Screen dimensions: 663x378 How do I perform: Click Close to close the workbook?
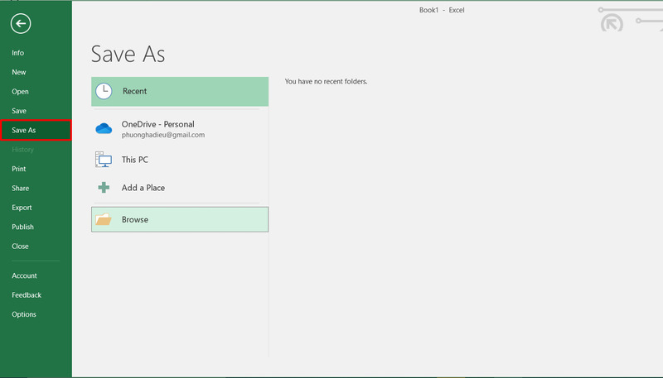[20, 246]
